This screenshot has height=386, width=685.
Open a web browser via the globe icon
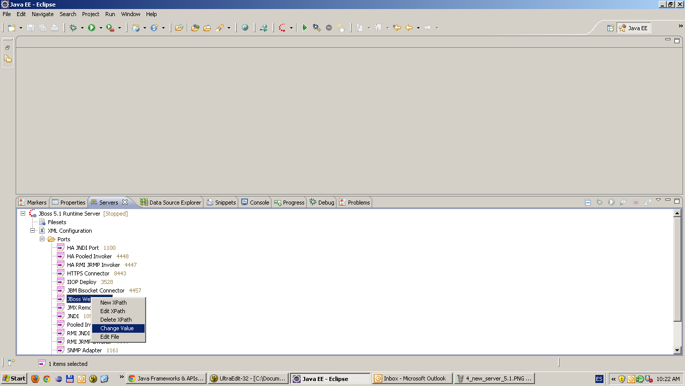(245, 28)
